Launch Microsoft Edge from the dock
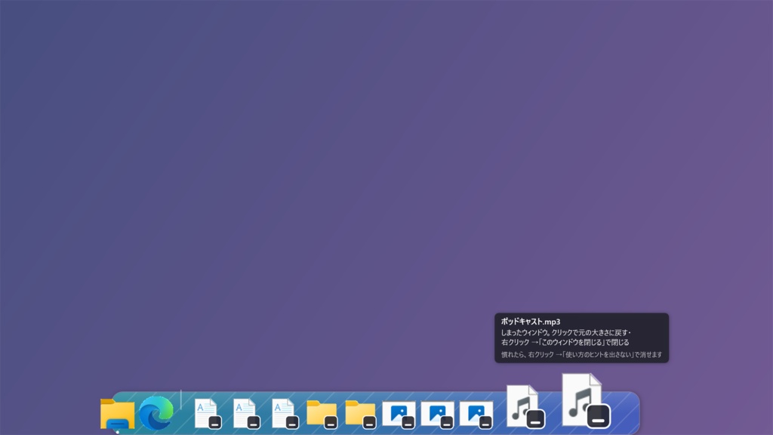The height and width of the screenshot is (435, 773). click(x=156, y=413)
